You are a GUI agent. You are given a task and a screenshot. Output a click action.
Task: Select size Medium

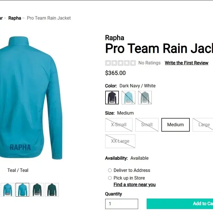coord(176,125)
